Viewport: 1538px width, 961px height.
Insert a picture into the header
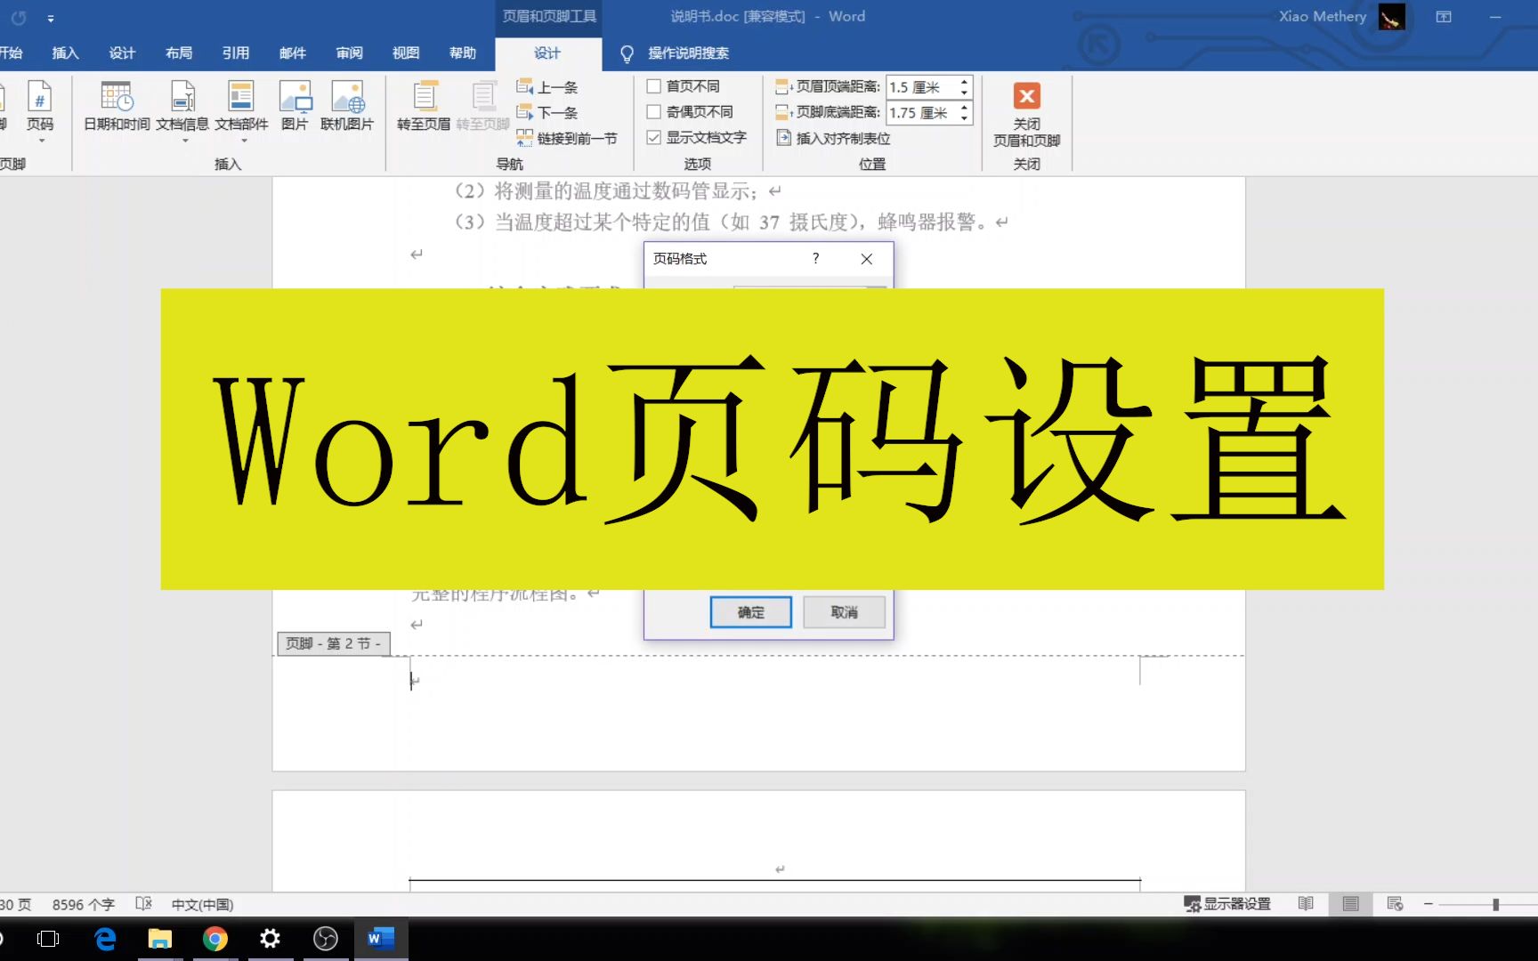pos(295,107)
